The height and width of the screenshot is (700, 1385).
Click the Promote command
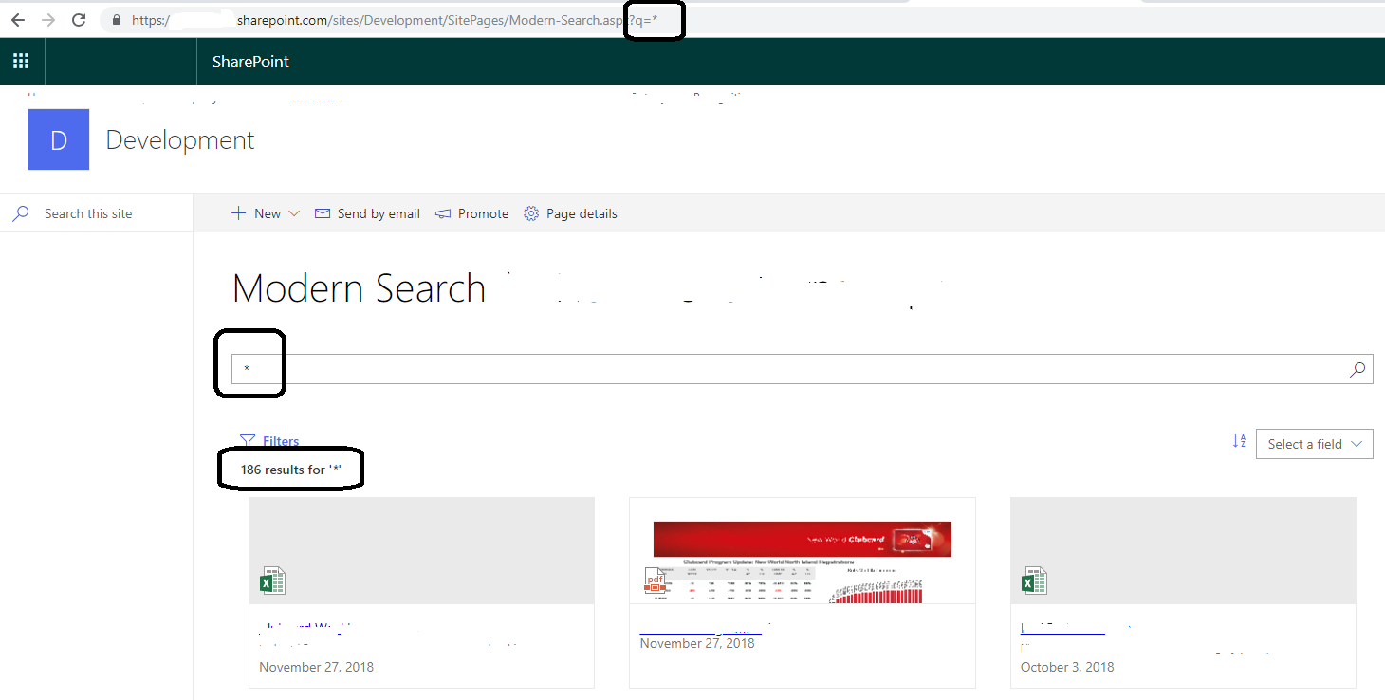[x=471, y=213]
